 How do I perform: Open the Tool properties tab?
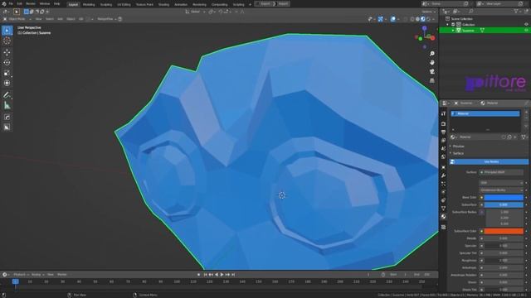443,114
